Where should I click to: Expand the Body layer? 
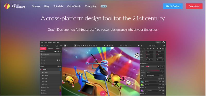coord(42,84)
